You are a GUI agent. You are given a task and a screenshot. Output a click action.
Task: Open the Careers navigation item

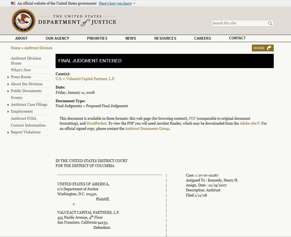(203, 38)
